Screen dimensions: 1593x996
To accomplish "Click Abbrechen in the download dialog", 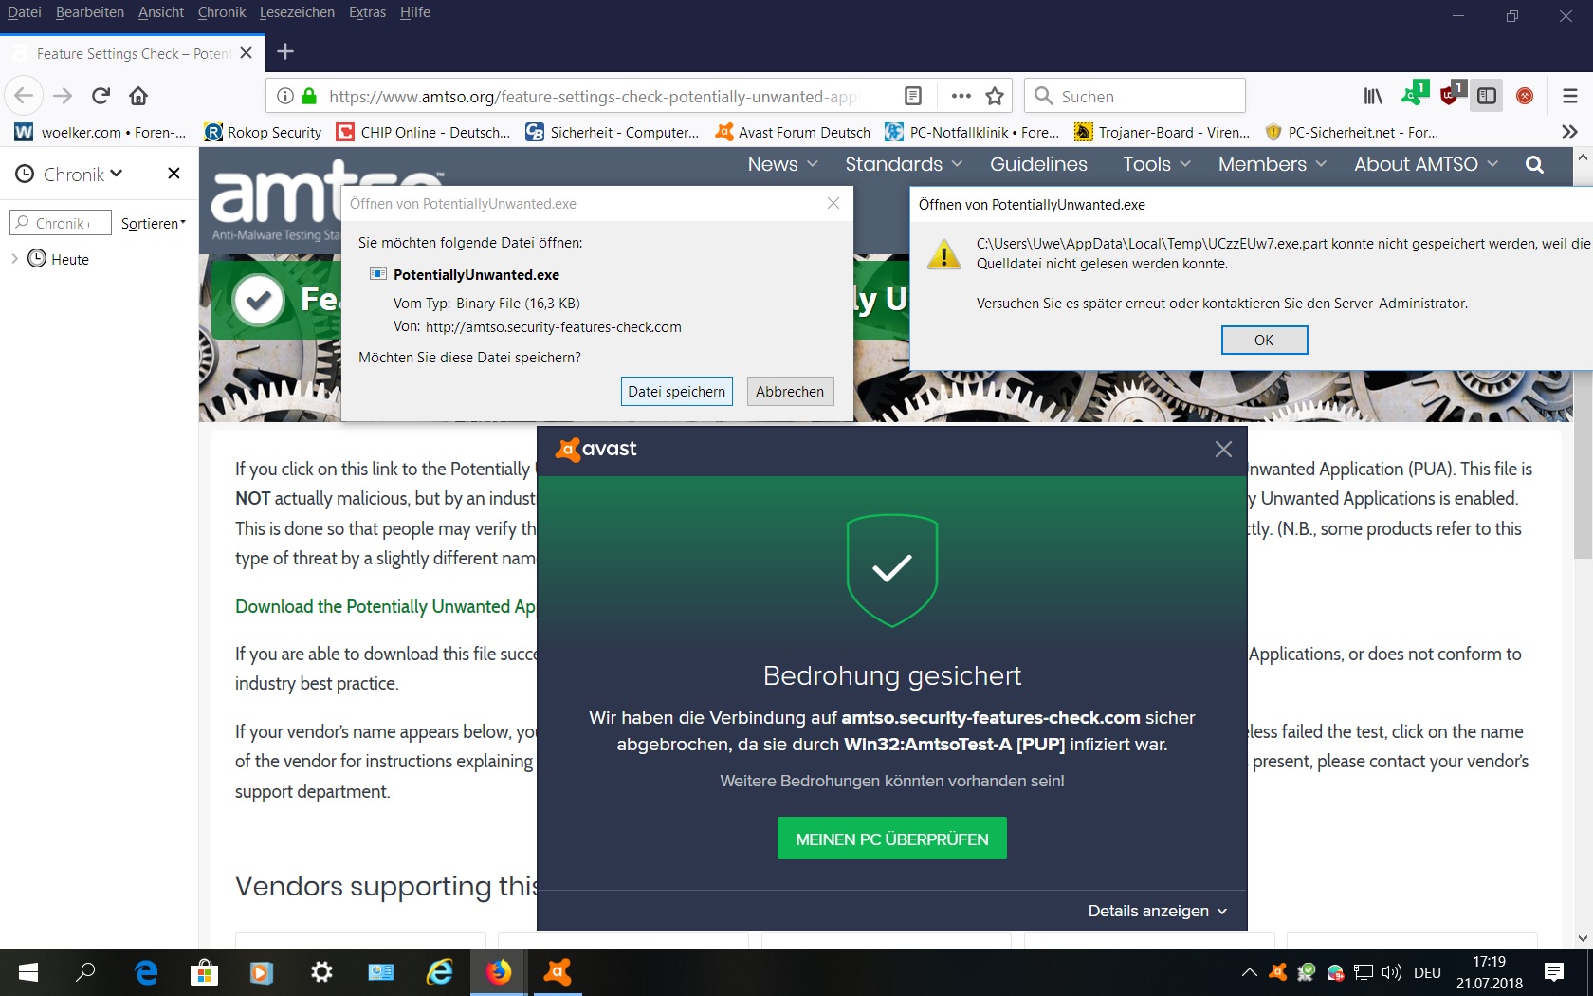I will pyautogui.click(x=790, y=391).
